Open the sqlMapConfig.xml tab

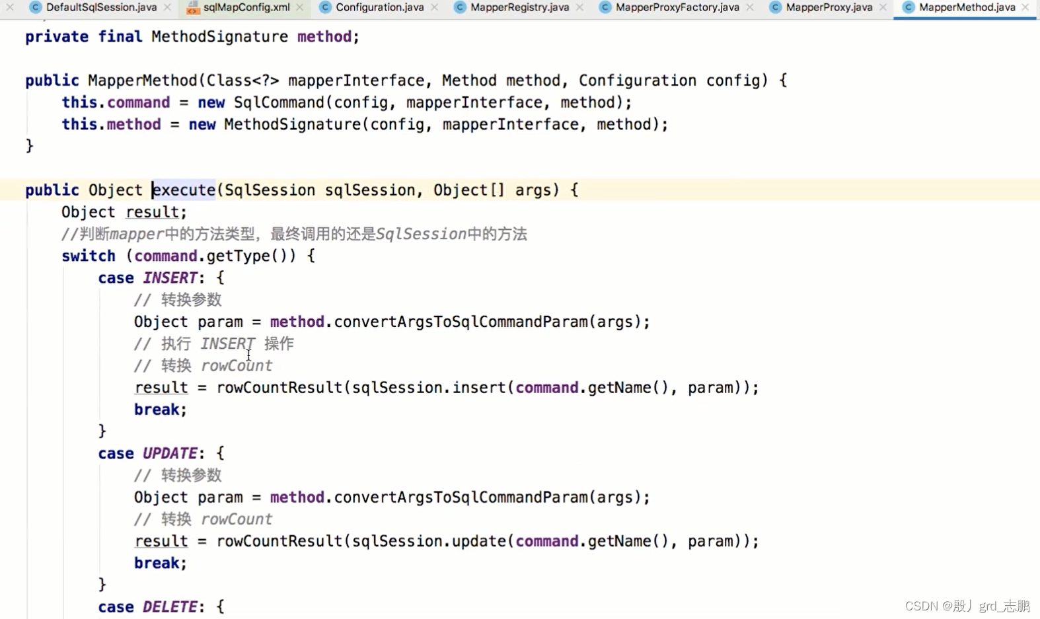tap(246, 7)
